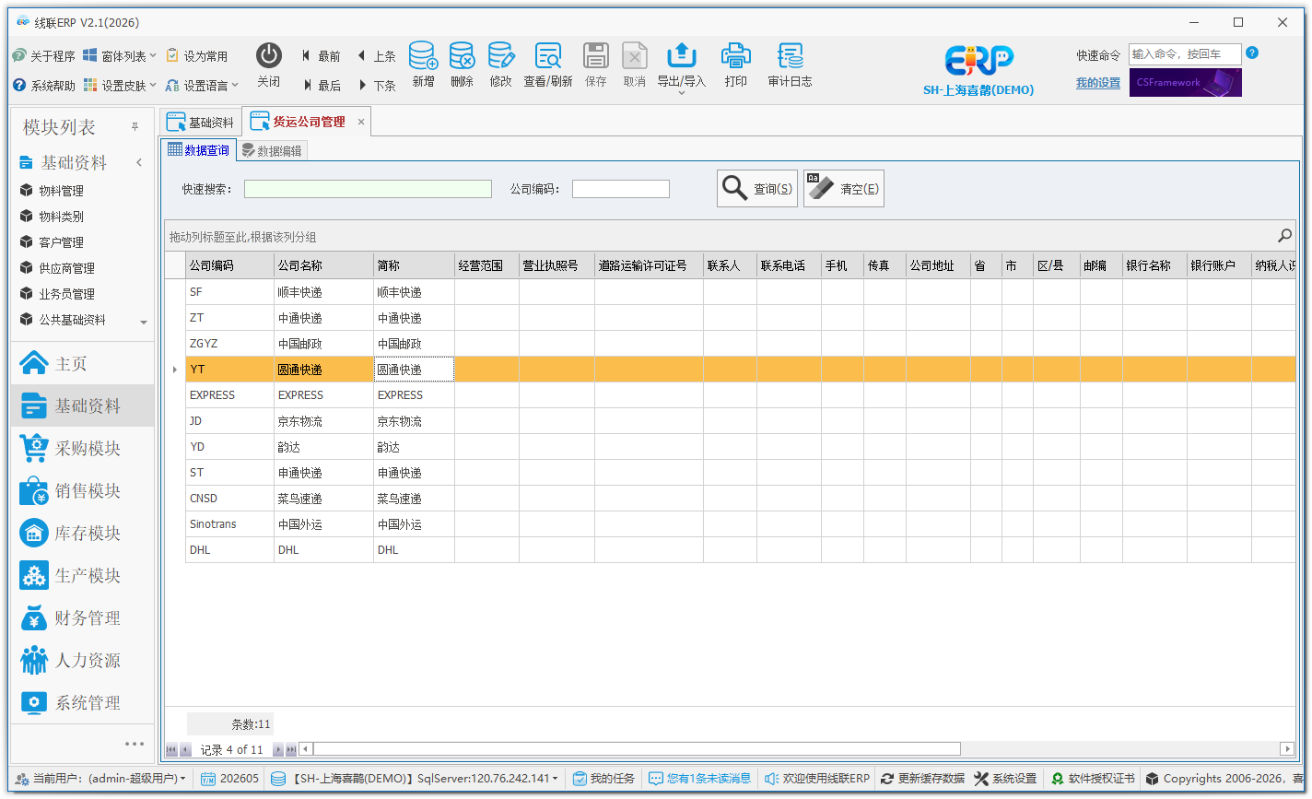The width and height of the screenshot is (1312, 799).
Task: Open 客户管理 in the sidebar
Action: coord(62,242)
